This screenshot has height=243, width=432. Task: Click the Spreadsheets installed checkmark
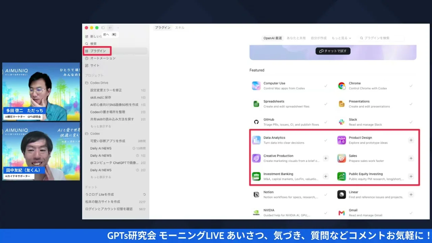(x=326, y=104)
